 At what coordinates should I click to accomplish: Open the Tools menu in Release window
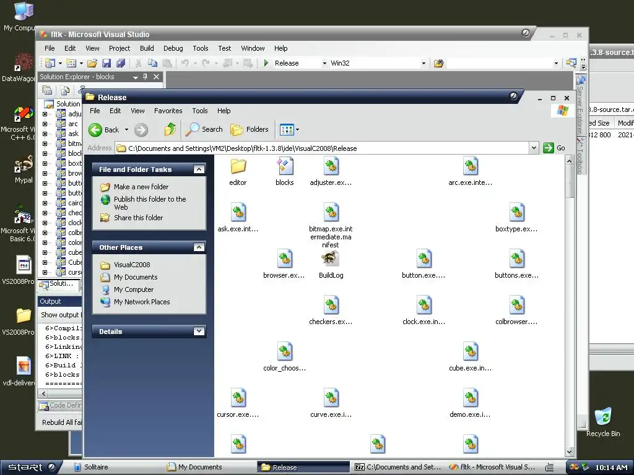pyautogui.click(x=200, y=111)
